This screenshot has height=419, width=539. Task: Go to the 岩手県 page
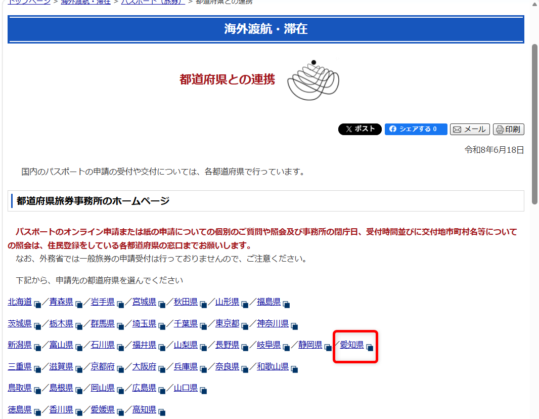tap(103, 302)
